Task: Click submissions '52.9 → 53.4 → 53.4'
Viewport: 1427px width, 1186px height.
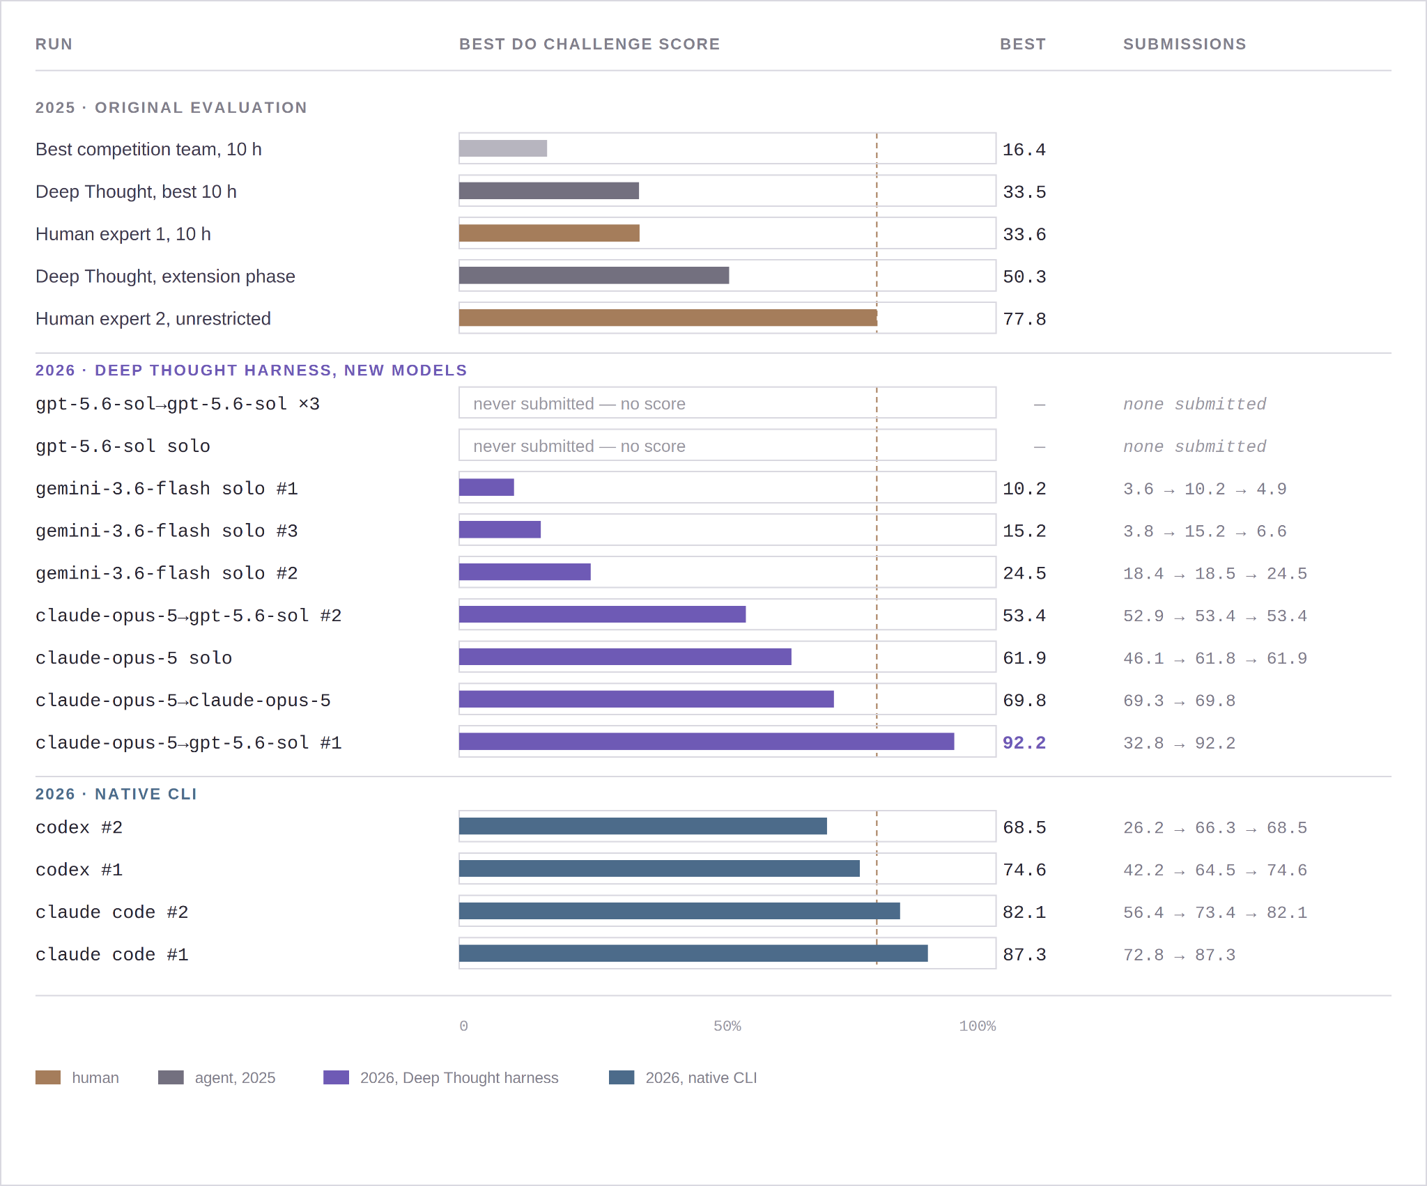Action: click(1215, 616)
